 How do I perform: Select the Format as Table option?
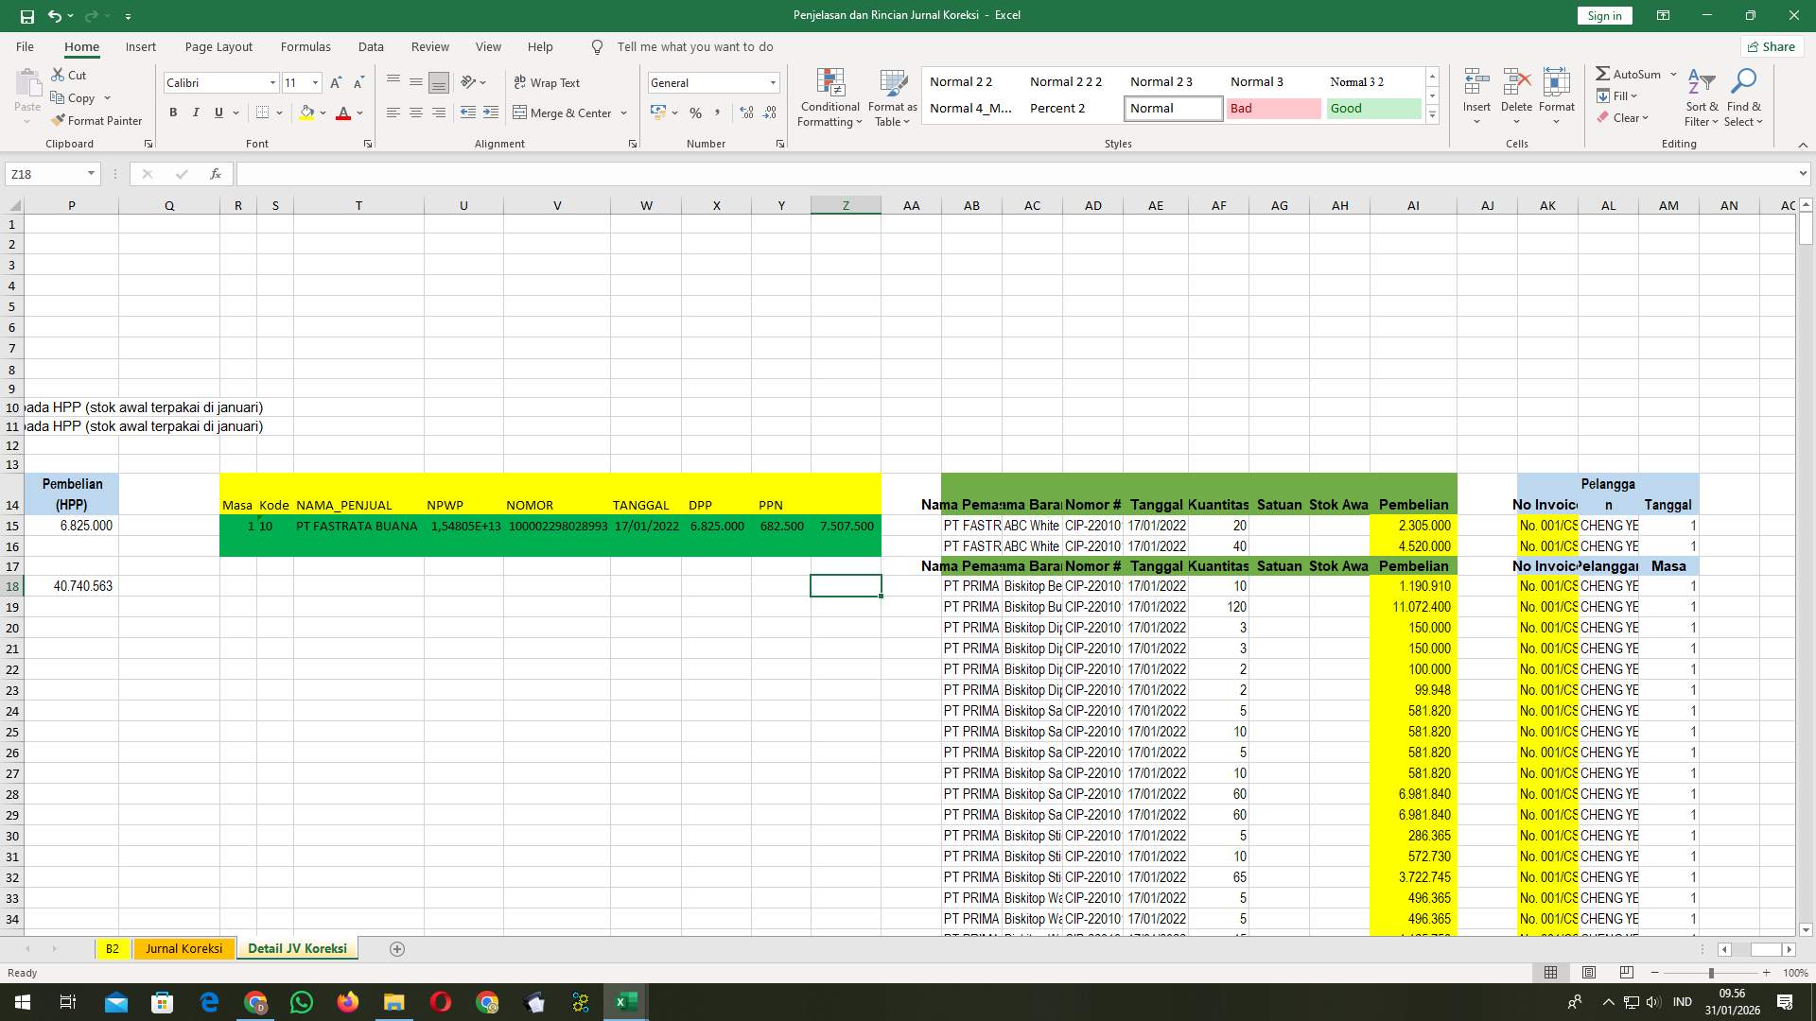(891, 97)
